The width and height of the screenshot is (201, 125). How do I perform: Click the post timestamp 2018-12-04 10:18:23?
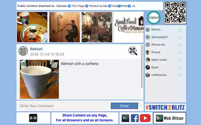pyautogui.click(x=47, y=54)
